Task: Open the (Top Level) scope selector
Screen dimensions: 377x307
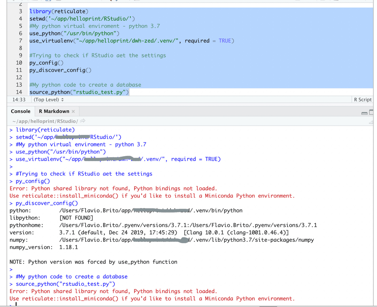Action: click(x=47, y=99)
